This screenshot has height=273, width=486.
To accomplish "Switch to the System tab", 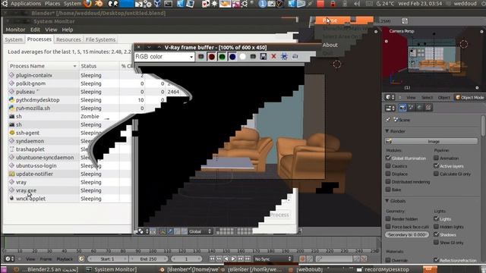I will coord(14,39).
